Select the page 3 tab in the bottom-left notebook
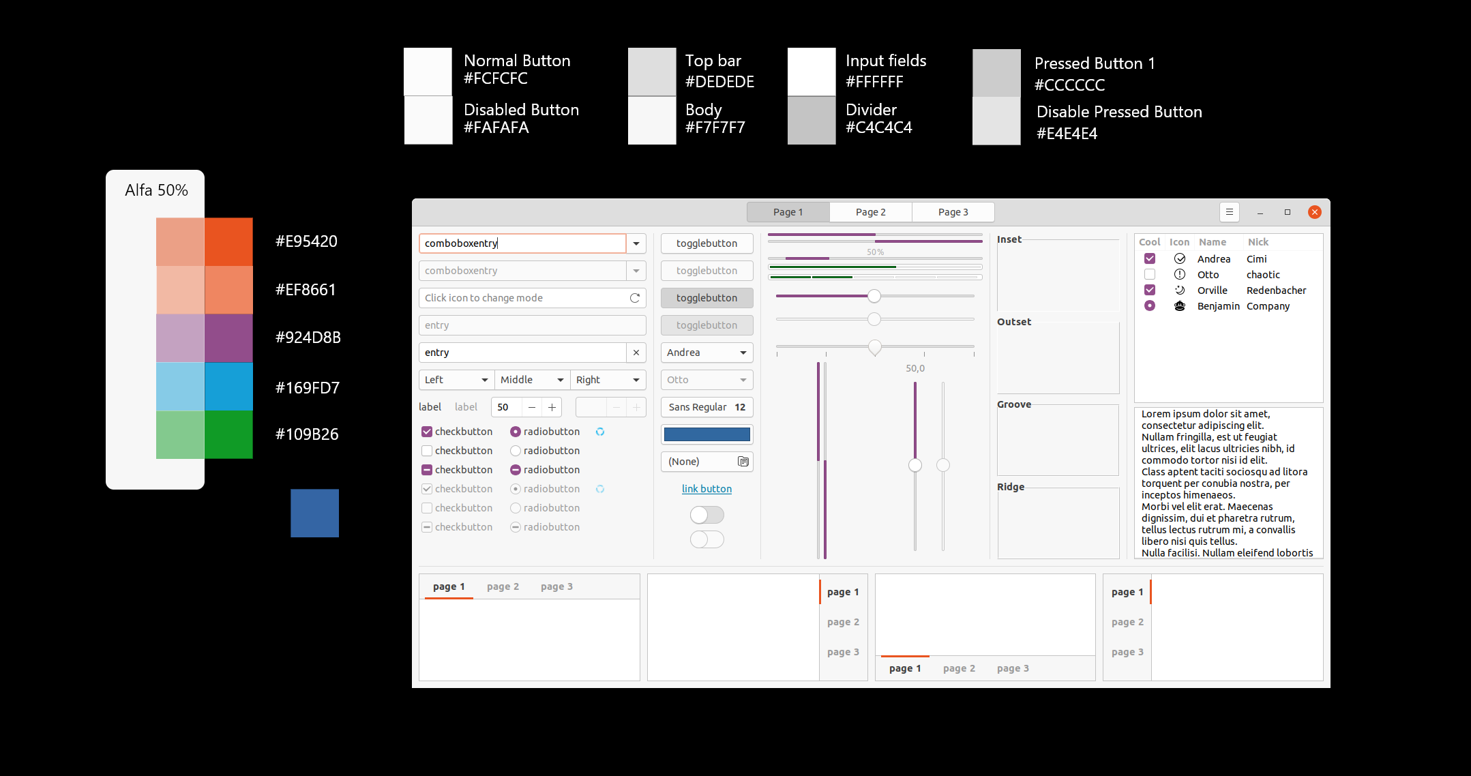1471x776 pixels. pos(556,586)
